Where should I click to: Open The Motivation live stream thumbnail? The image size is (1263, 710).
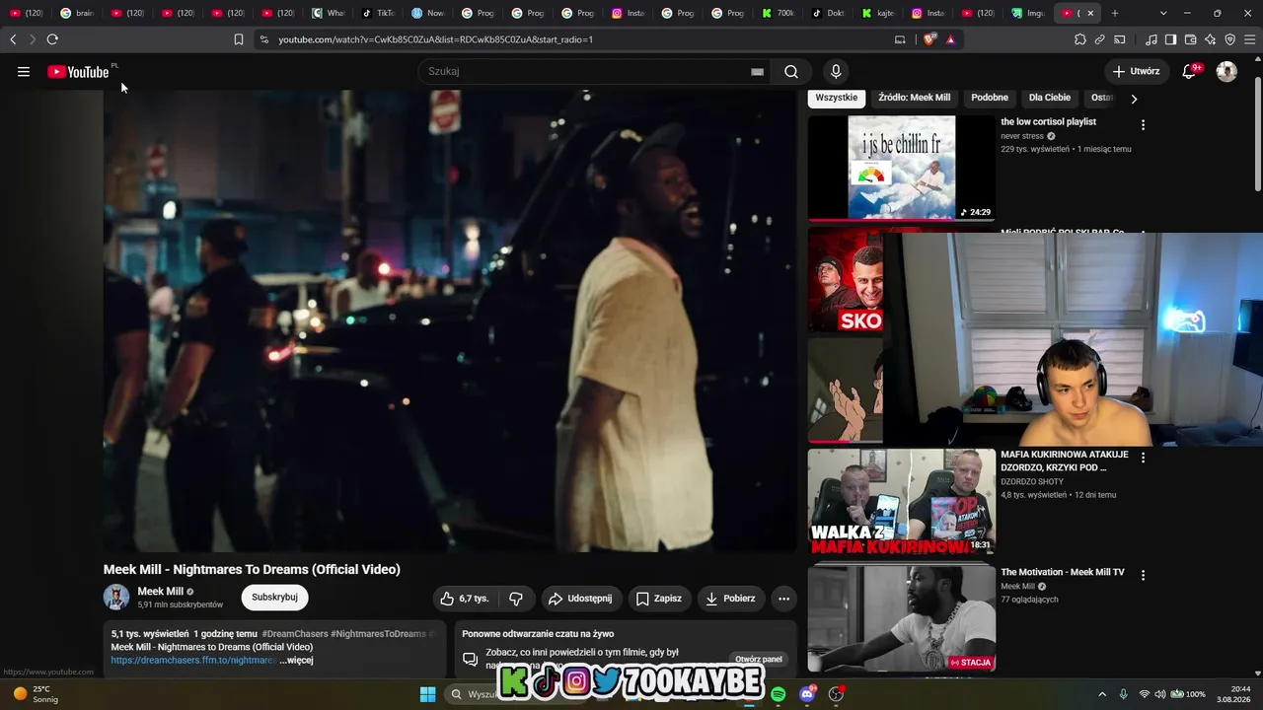(902, 618)
